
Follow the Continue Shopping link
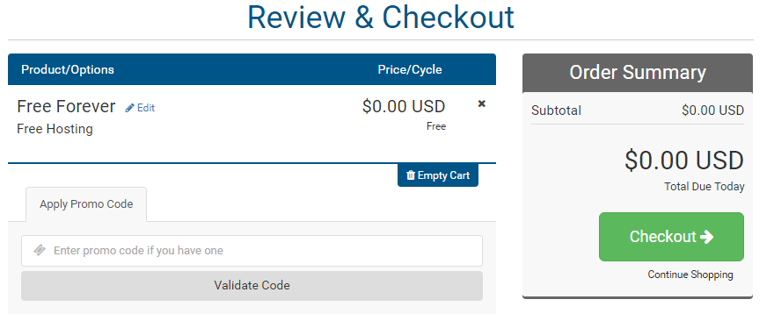click(690, 275)
